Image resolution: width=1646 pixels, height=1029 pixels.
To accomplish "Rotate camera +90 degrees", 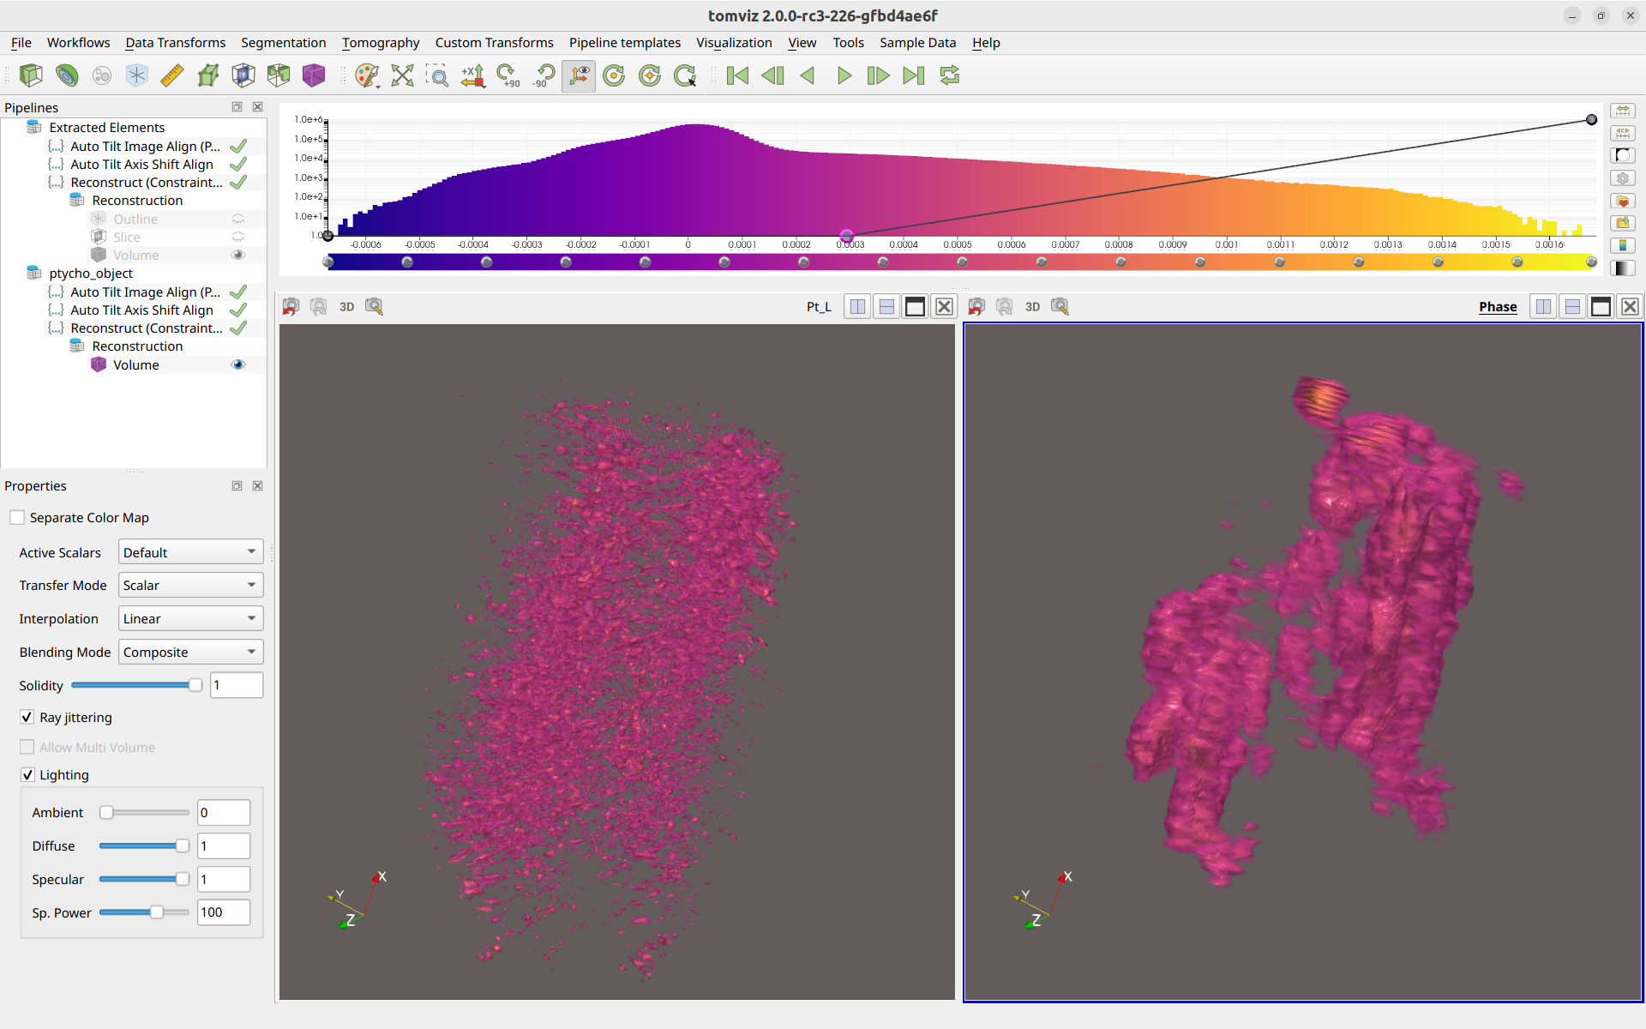I will (508, 75).
